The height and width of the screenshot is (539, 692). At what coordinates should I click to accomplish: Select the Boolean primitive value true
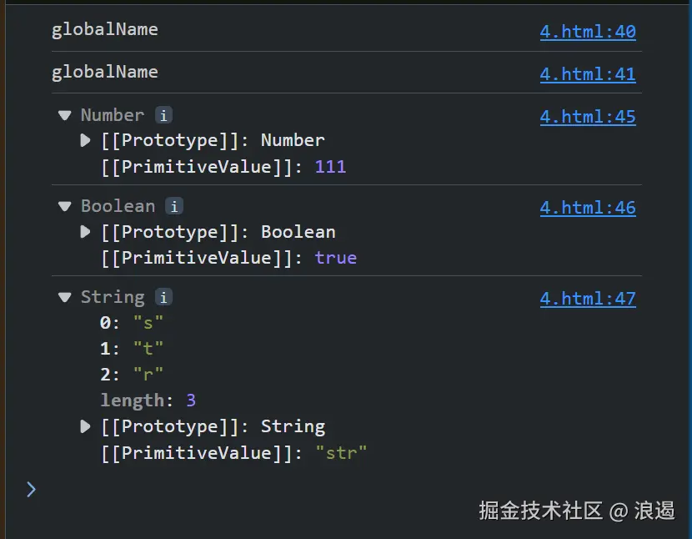[335, 258]
